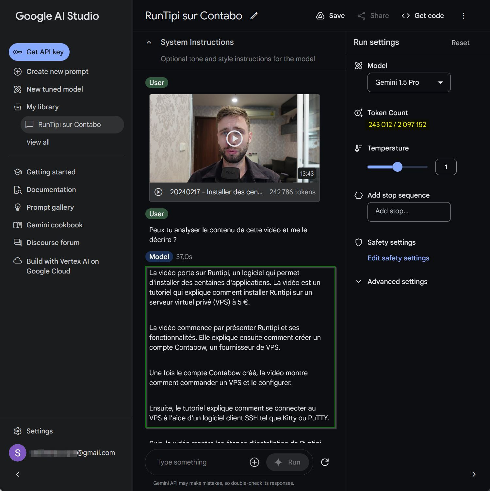Click the Share button
Image resolution: width=490 pixels, height=491 pixels.
point(373,16)
